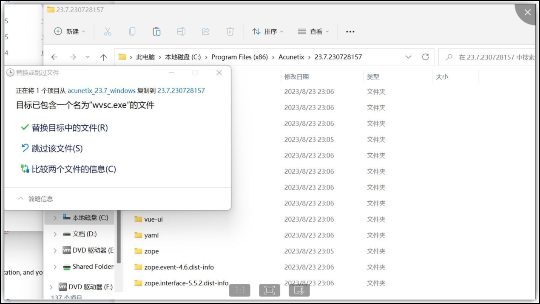Click the Cut scissors icon in toolbar
This screenshot has height=304, width=540.
[x=108, y=31]
